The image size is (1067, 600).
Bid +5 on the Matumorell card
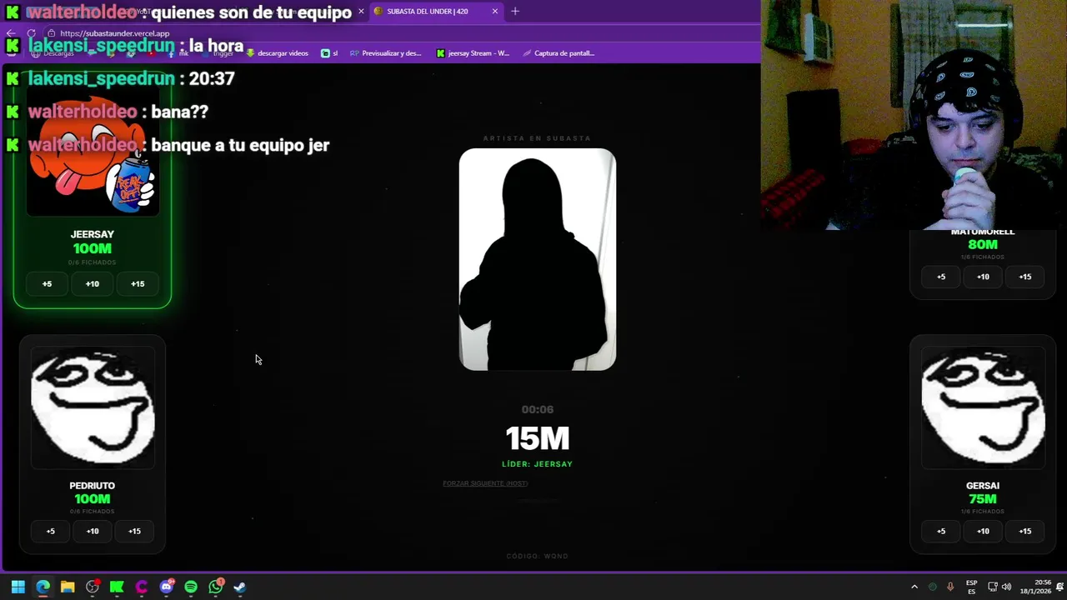point(941,277)
